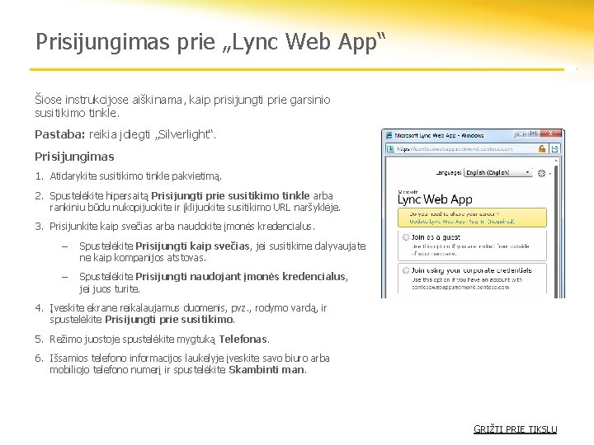Screen dimensions: 594x445
Task: Click the GRĮŽTI PRIE TIKSLŲ link
Action: point(515,429)
